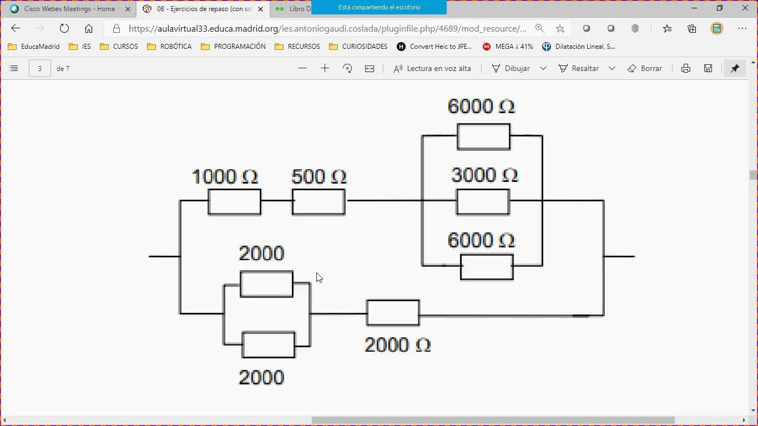Minimize the browser window
This screenshot has height=426, width=758.
(695, 8)
